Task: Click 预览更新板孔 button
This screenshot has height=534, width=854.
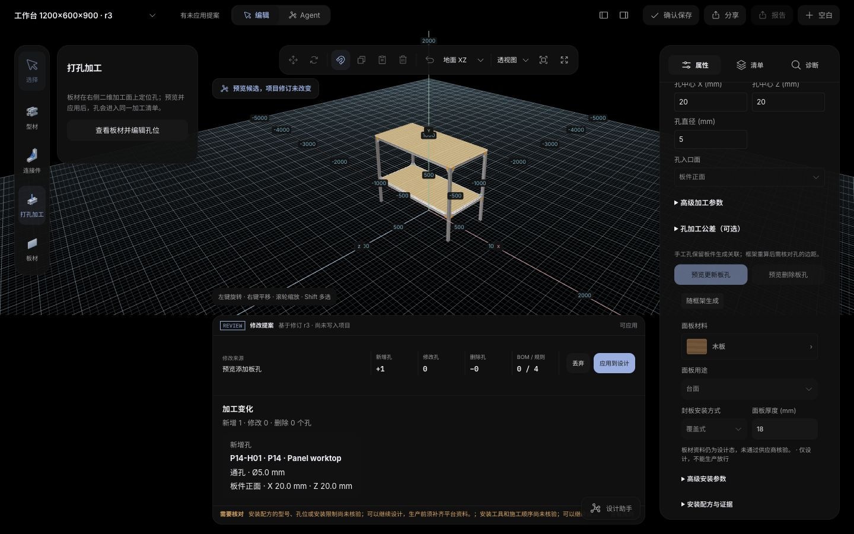Action: tap(710, 275)
